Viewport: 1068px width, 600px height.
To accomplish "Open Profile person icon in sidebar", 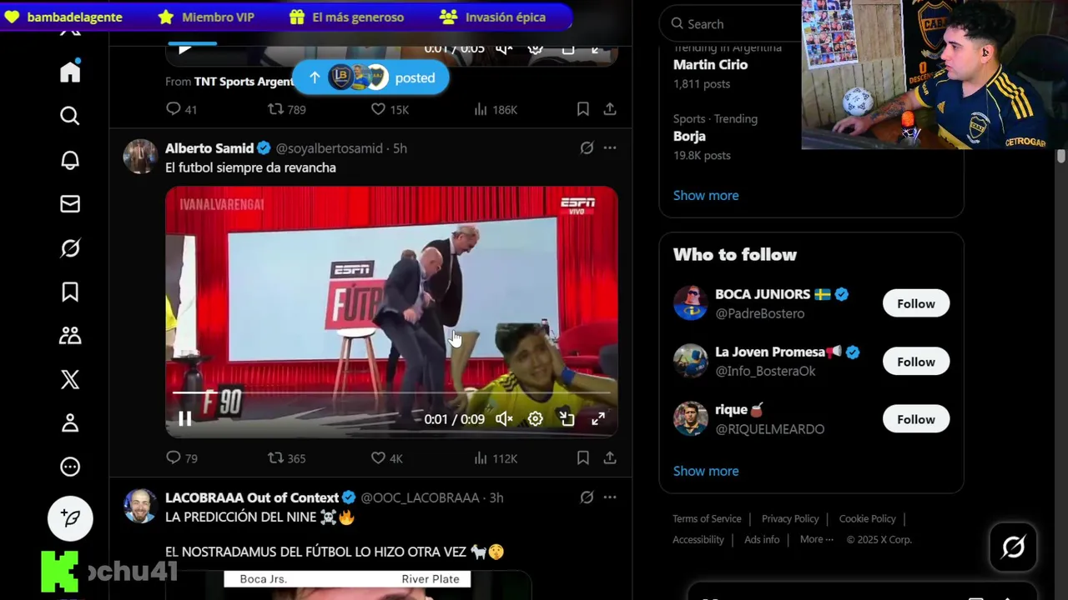I will 70,423.
